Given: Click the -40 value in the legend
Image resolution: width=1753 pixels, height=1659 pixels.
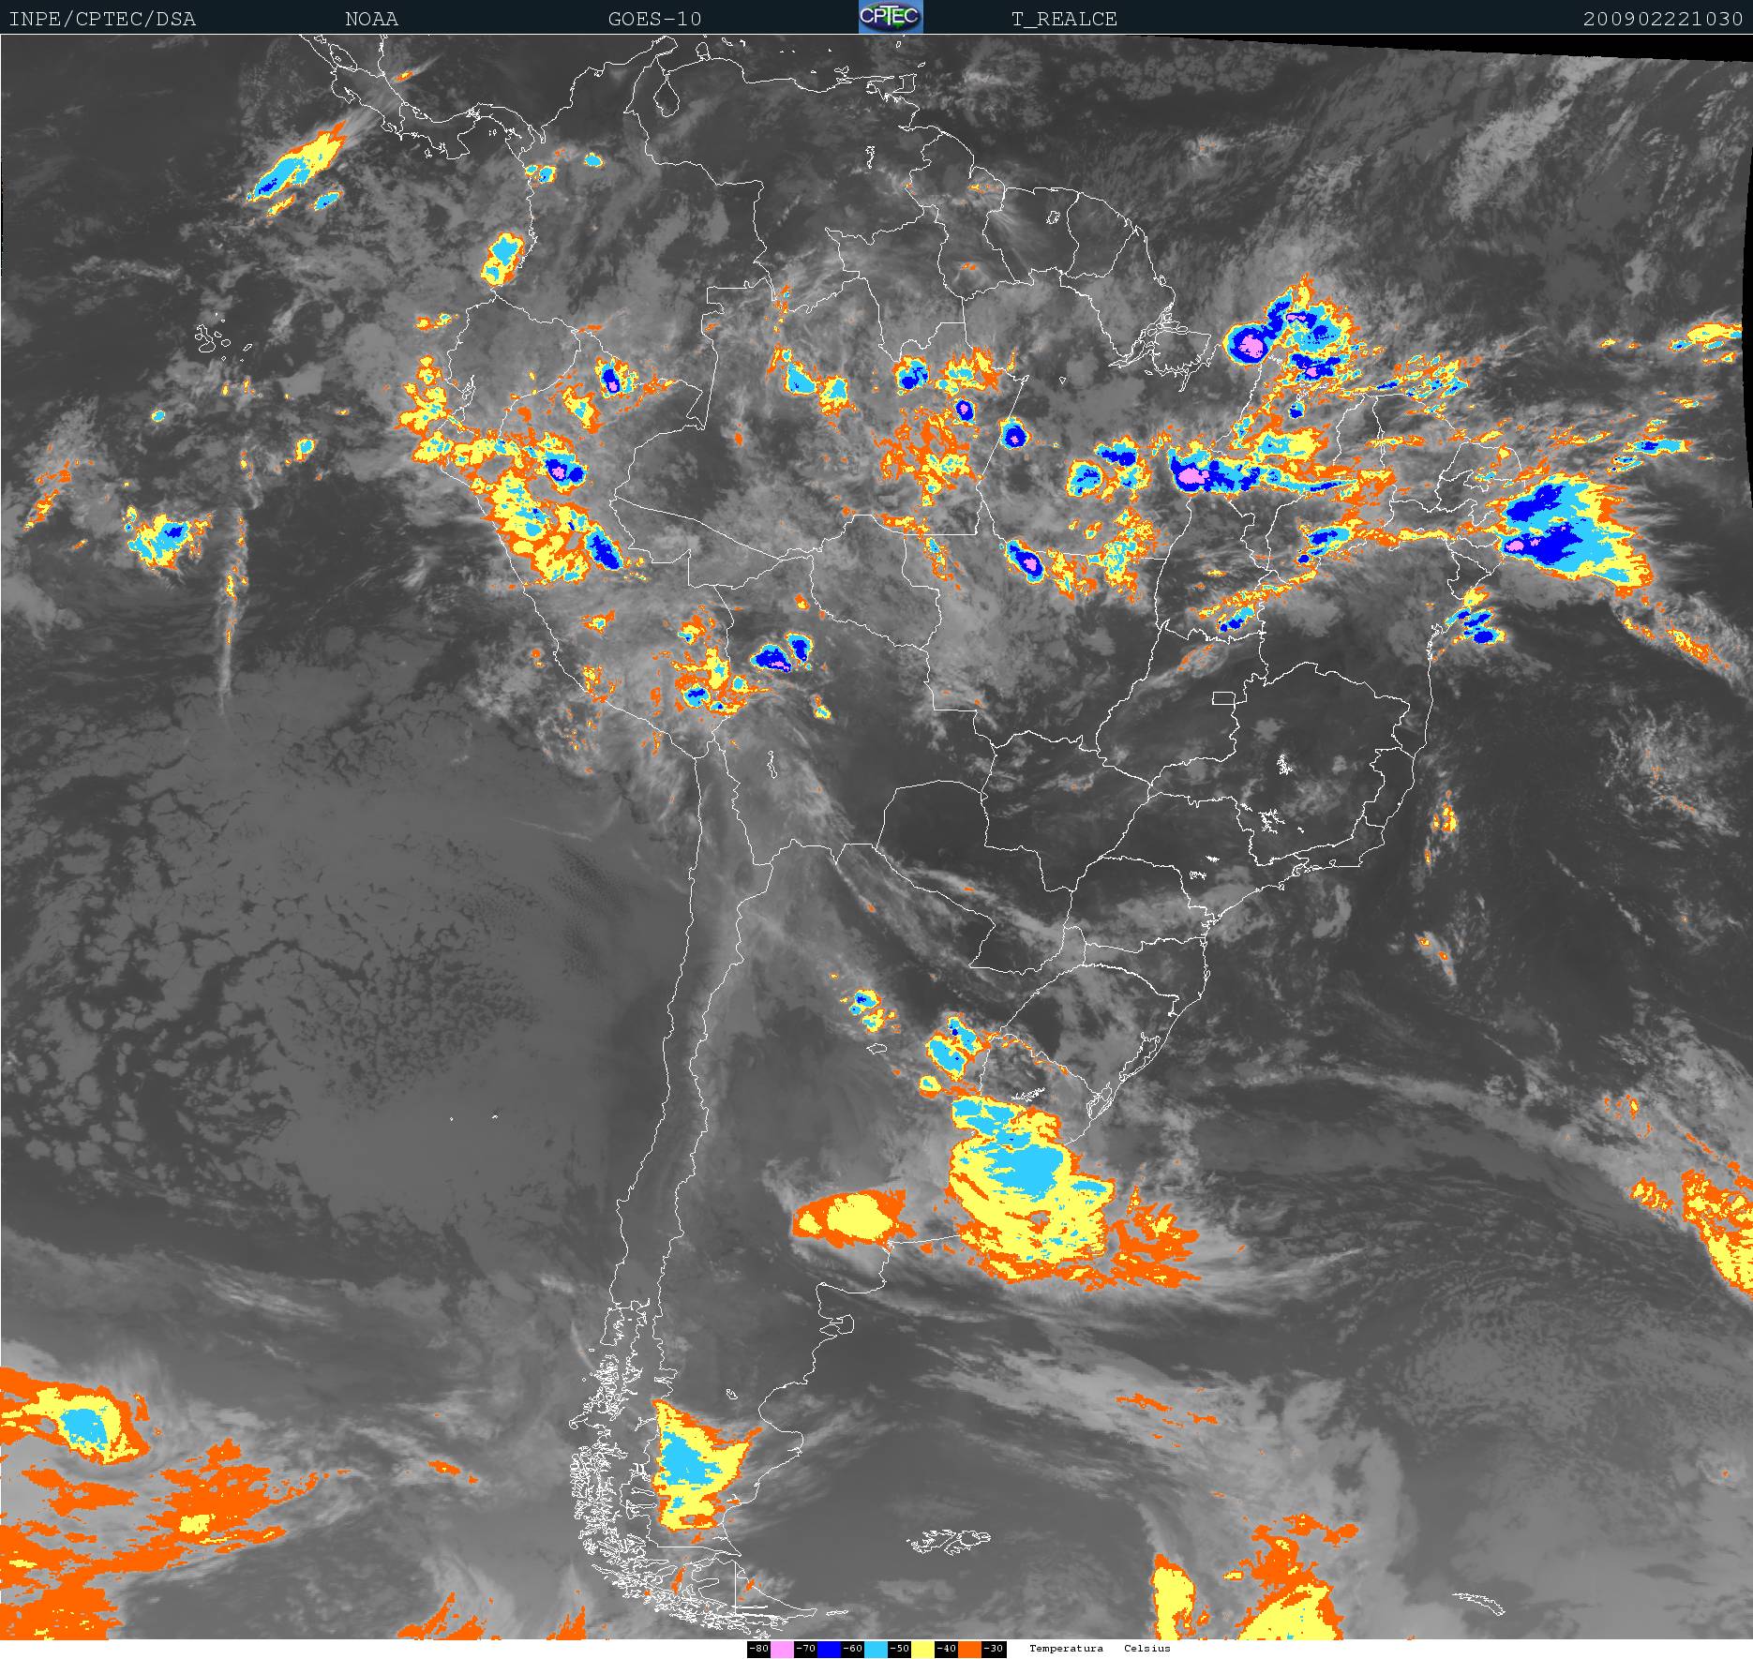Looking at the screenshot, I should pos(946,1649).
